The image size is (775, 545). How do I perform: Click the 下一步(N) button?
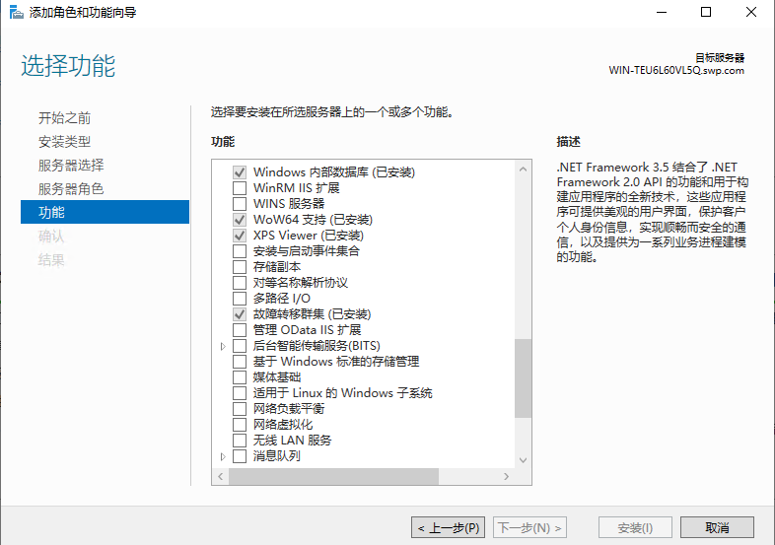(529, 527)
